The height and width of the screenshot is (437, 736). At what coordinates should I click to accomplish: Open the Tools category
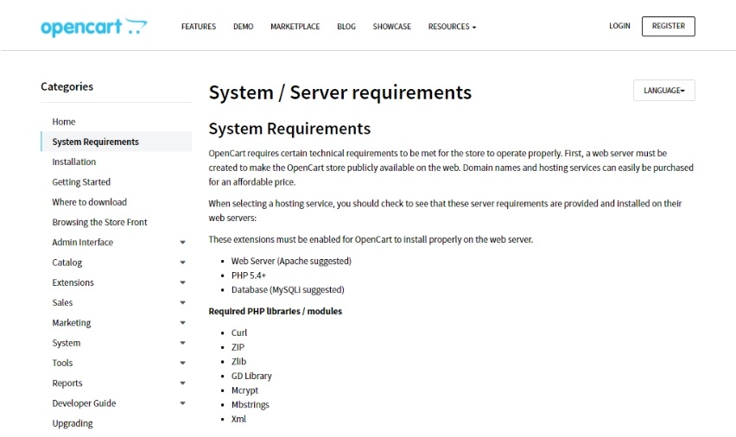coord(62,363)
